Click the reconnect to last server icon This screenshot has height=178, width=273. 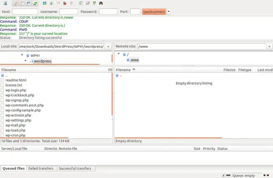click(71, 3)
